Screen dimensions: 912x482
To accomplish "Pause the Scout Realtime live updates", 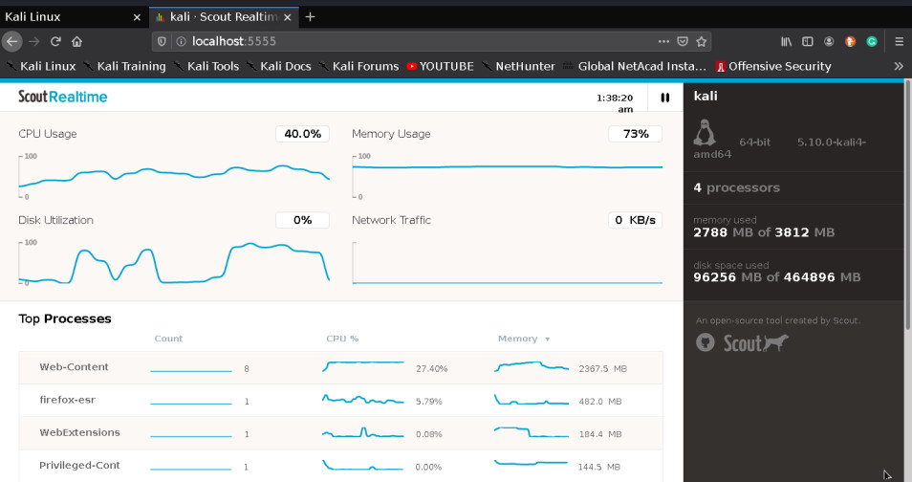I will tap(664, 98).
